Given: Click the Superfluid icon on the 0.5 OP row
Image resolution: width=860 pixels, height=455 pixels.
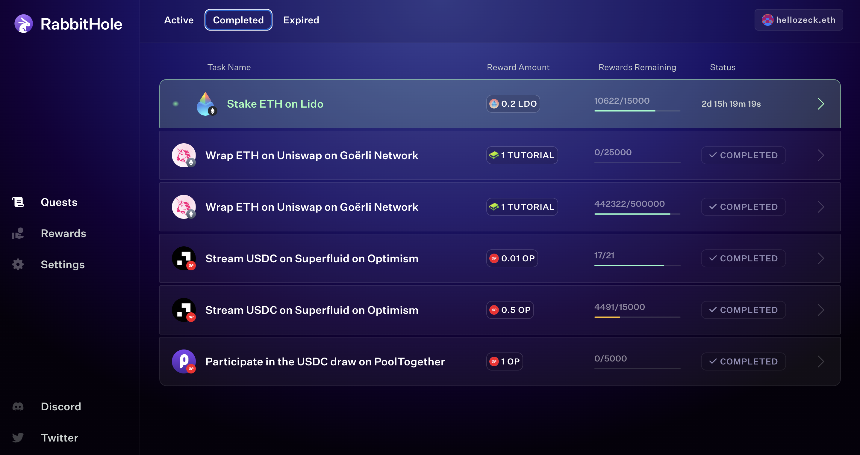Looking at the screenshot, I should (x=184, y=310).
